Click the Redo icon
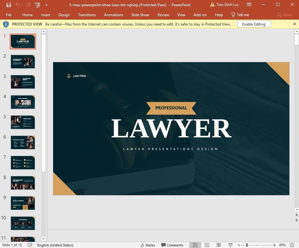299x248 pixels. (x=28, y=5)
